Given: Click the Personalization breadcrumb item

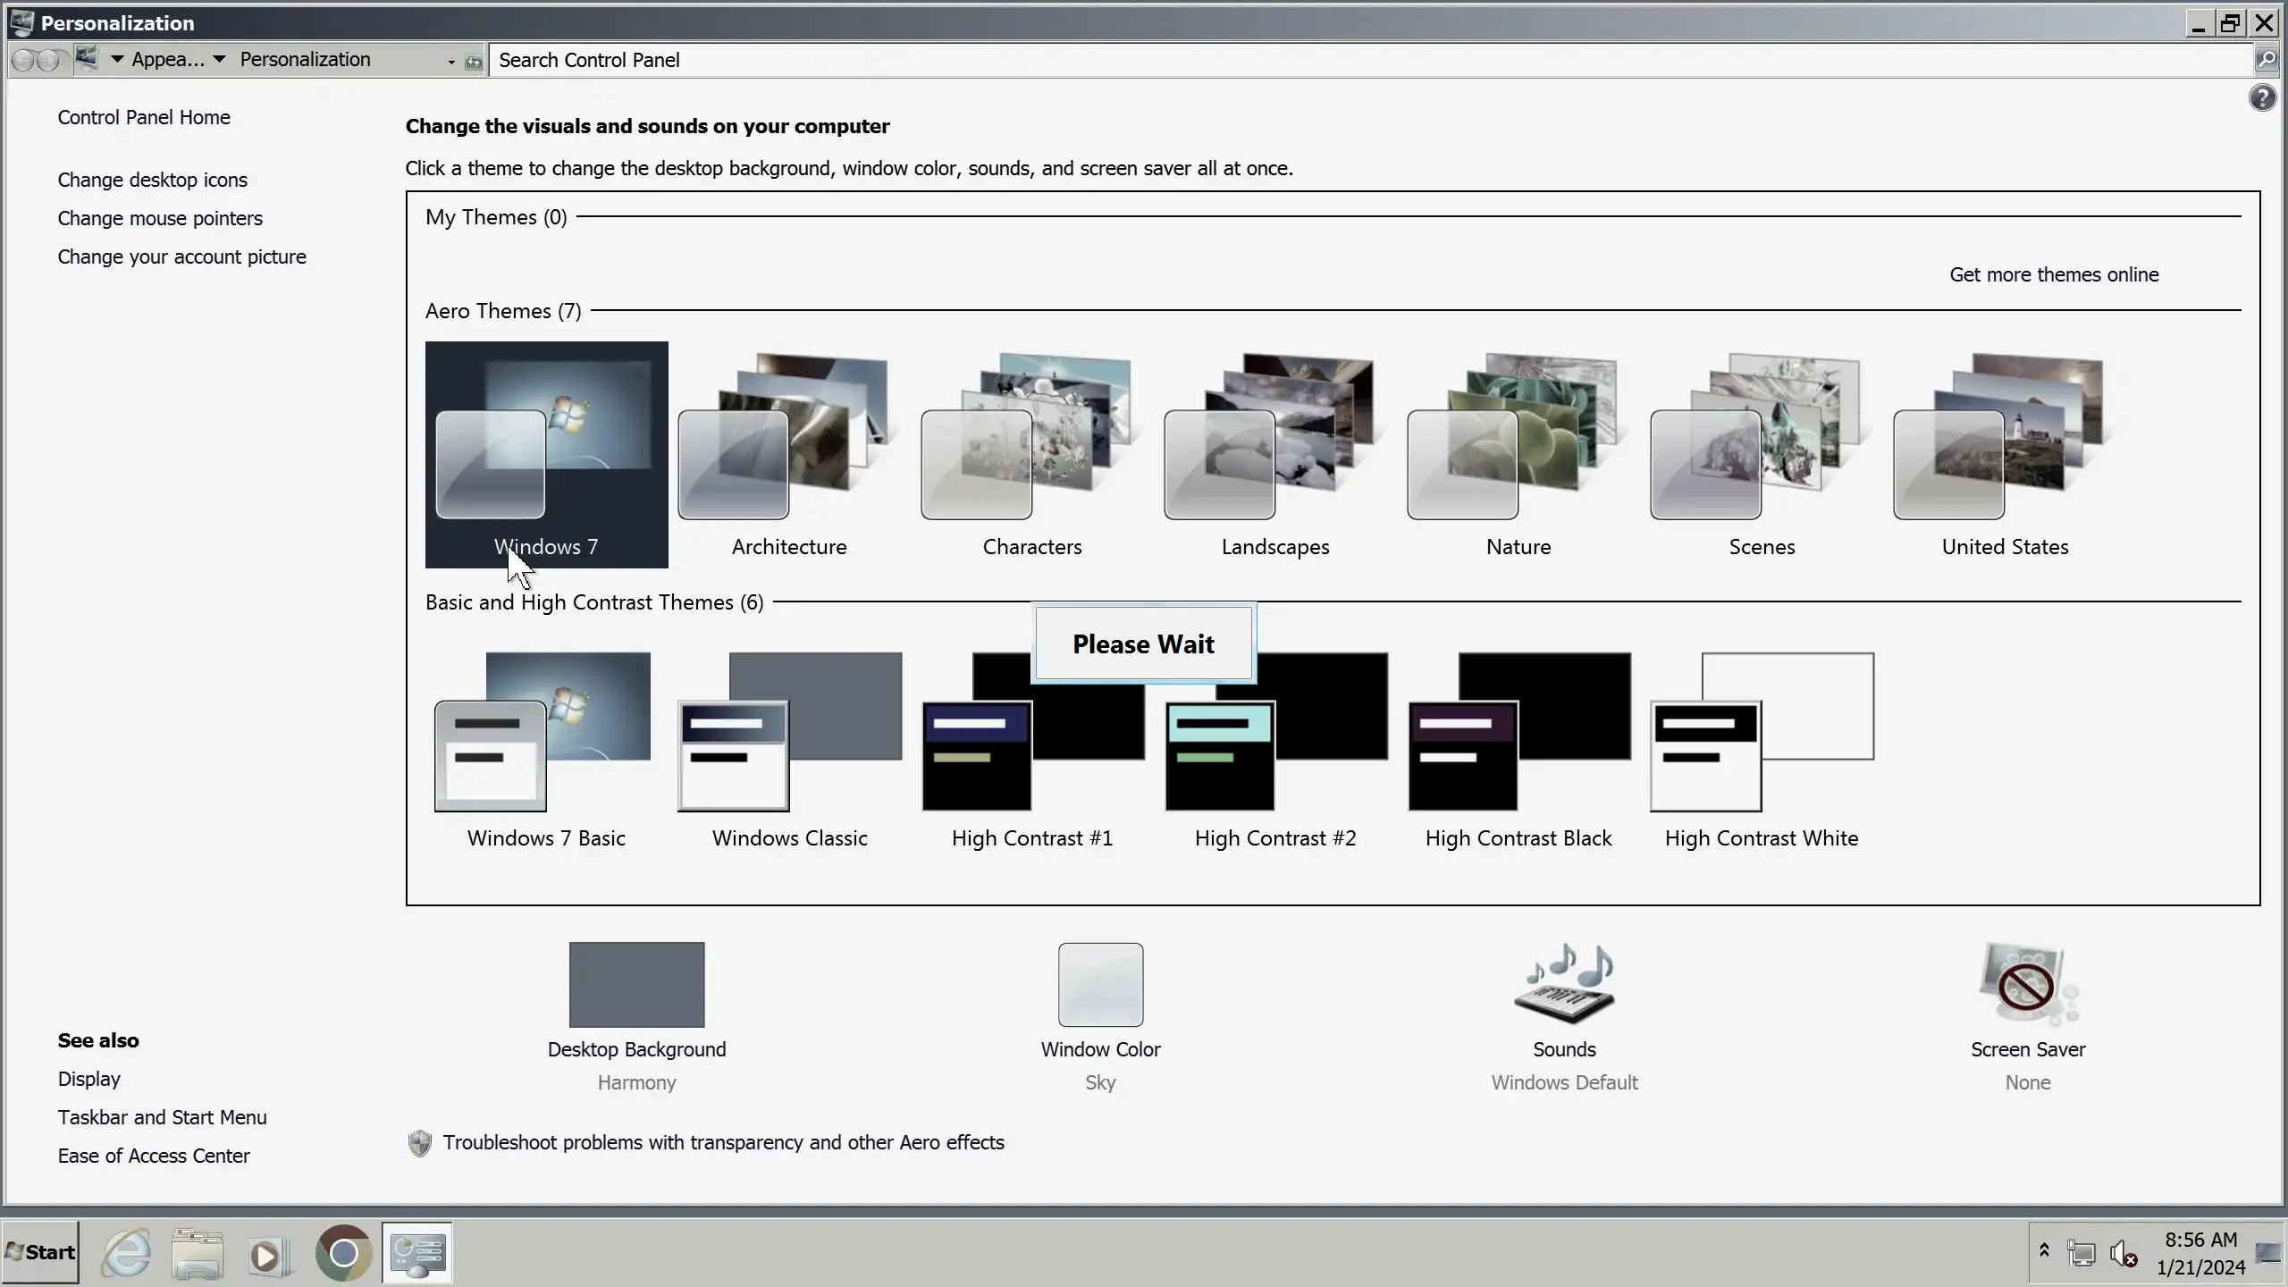Looking at the screenshot, I should (305, 59).
